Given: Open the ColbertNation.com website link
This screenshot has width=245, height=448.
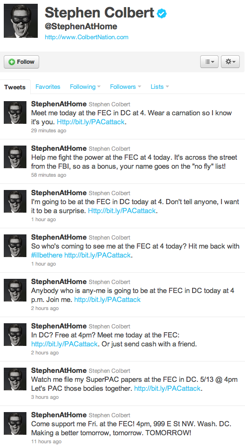Looking at the screenshot, I should (86, 37).
